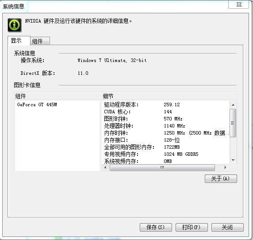Select GeForce GT 445M in the component list
The height and width of the screenshot is (240, 253).
[37, 105]
